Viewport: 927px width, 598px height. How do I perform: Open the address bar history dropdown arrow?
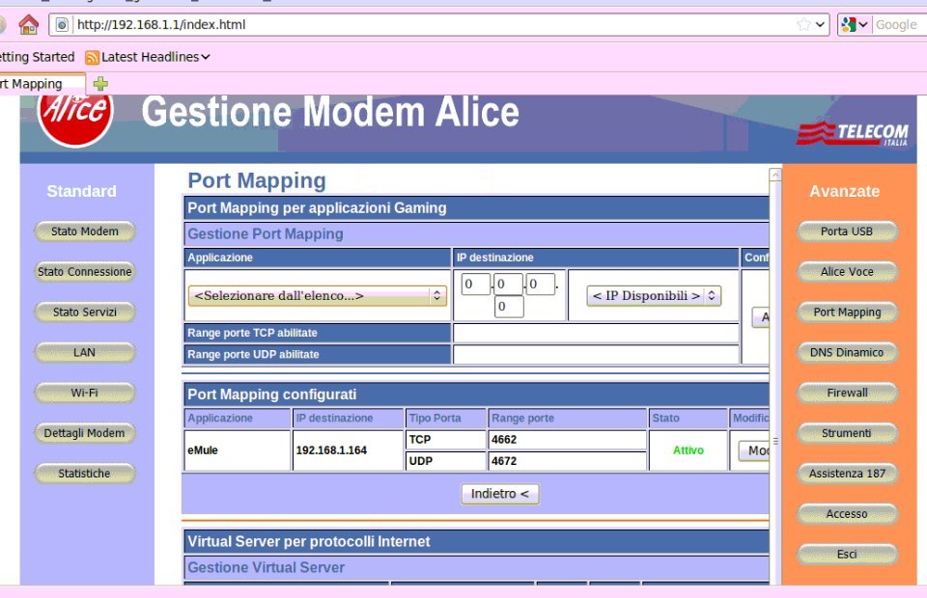(820, 24)
